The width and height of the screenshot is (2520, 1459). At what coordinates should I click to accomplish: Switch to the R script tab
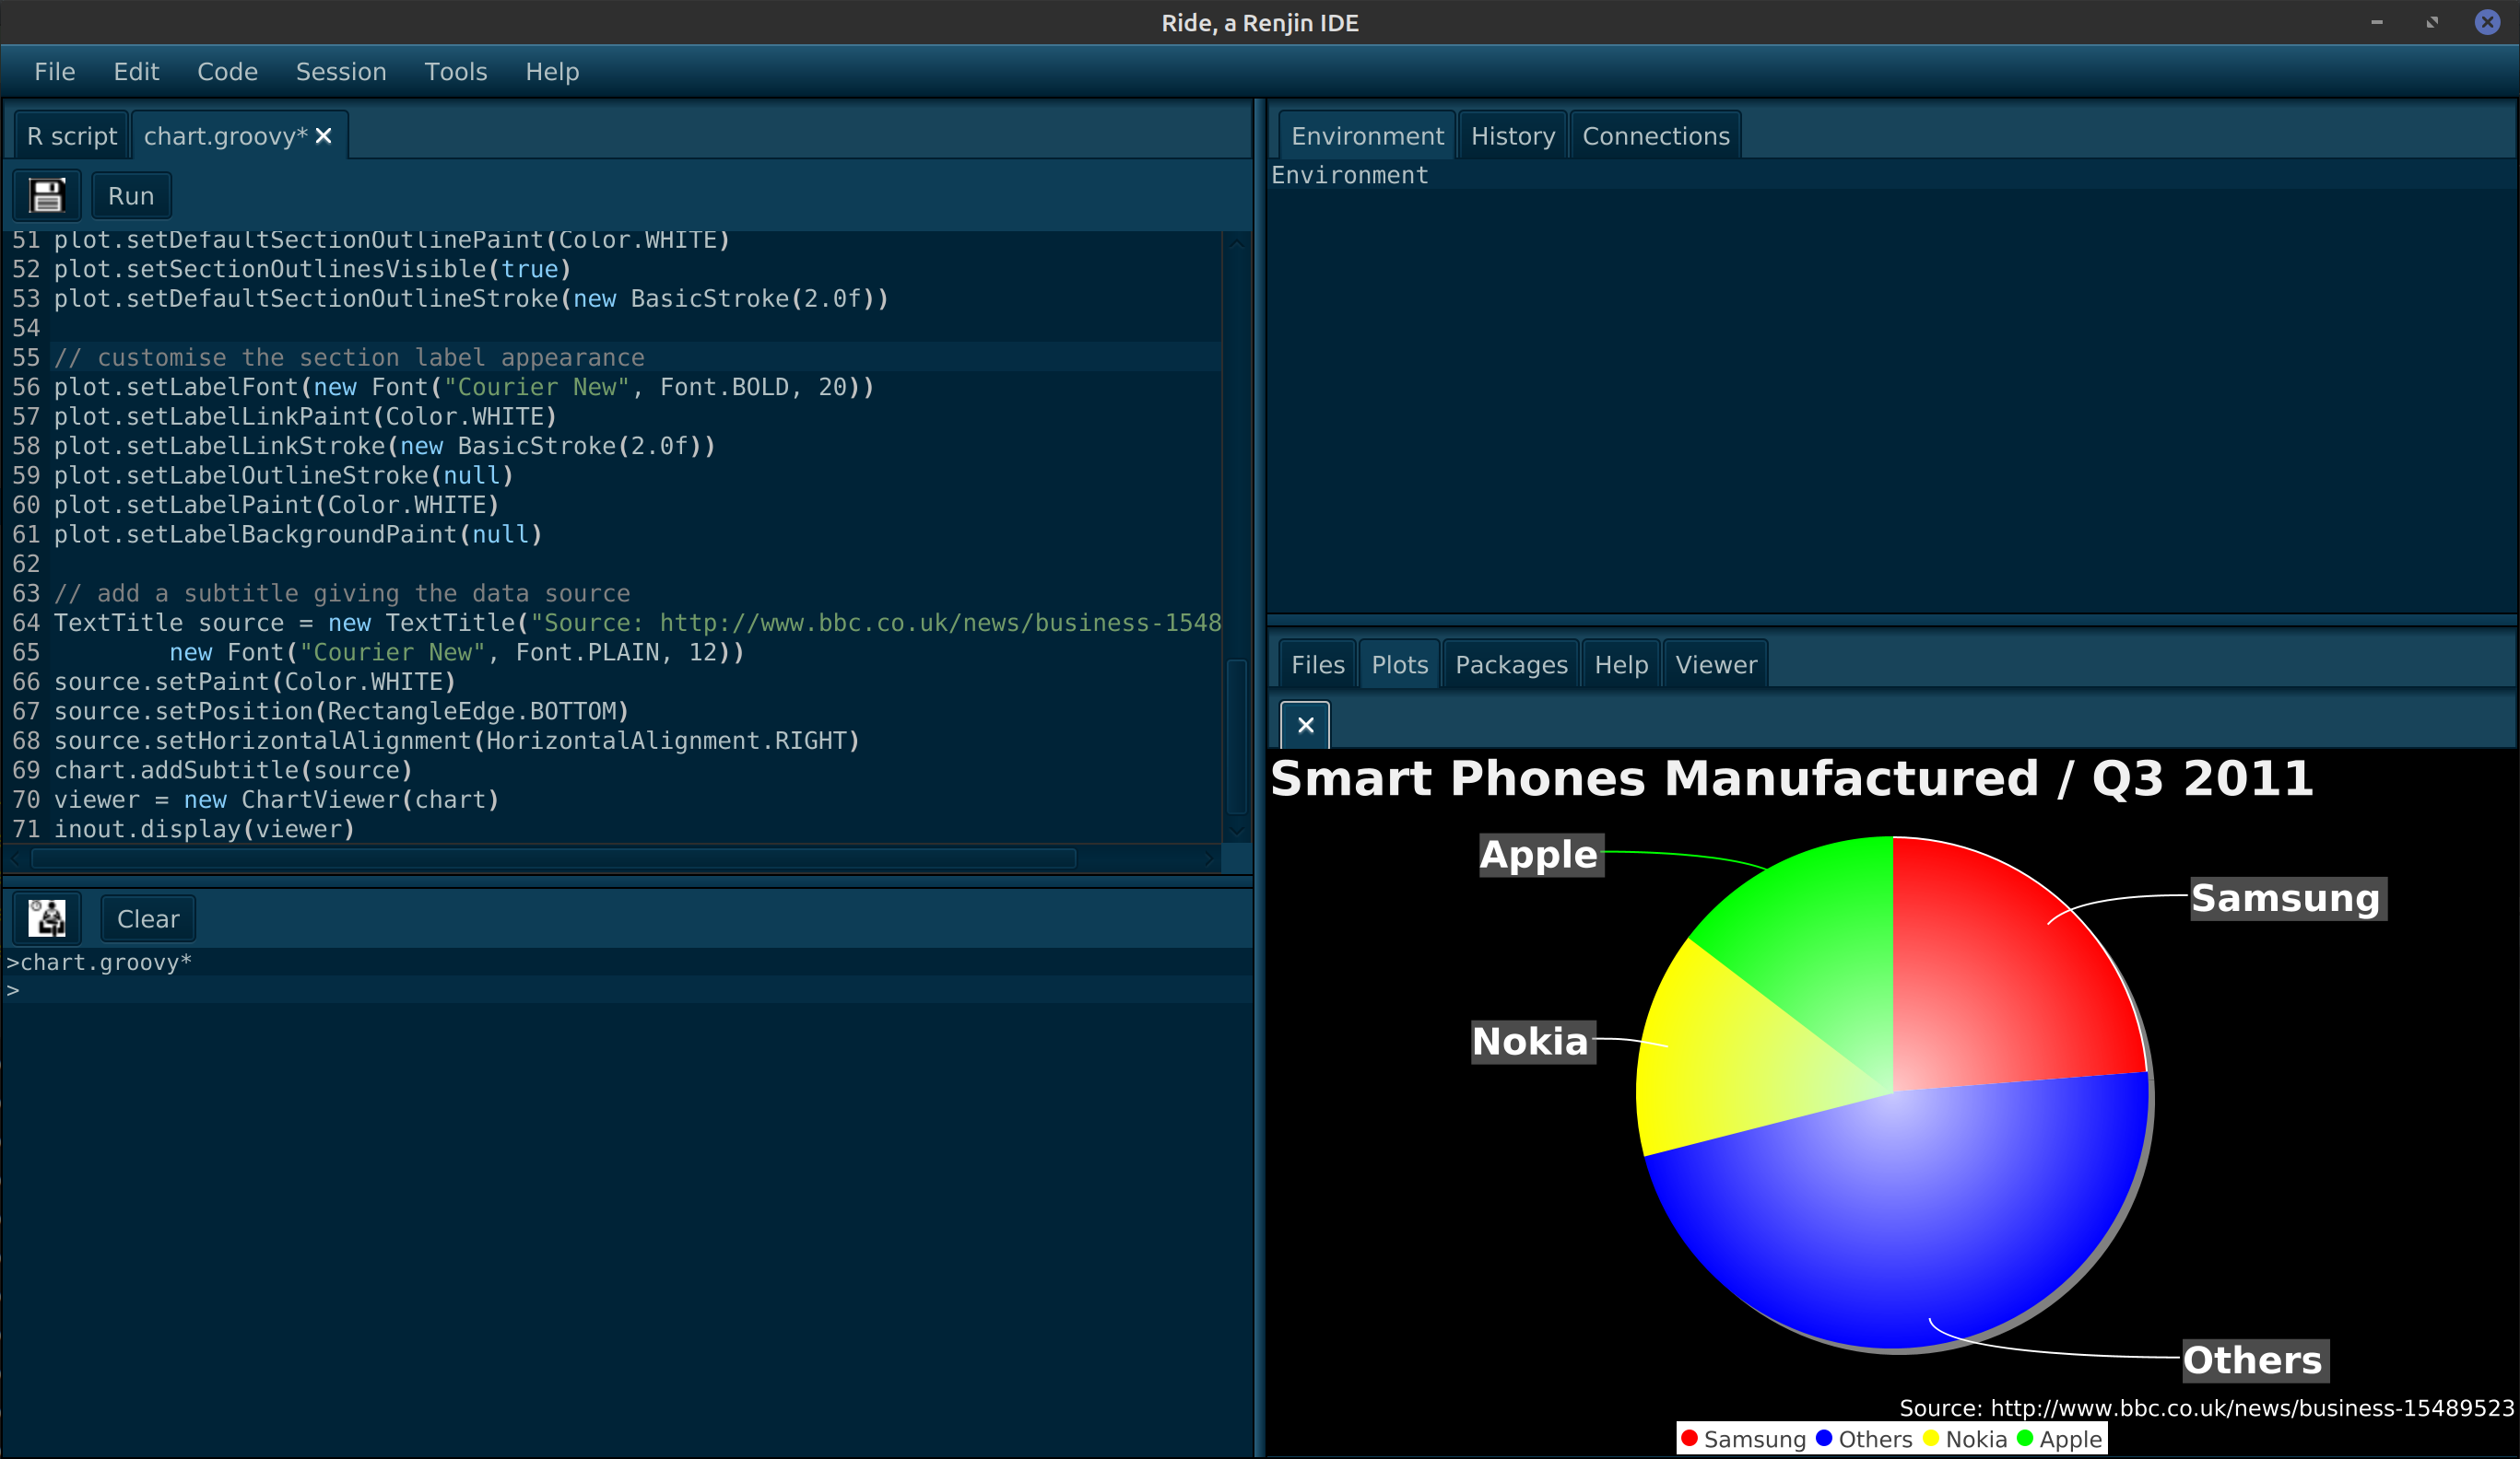click(x=71, y=136)
